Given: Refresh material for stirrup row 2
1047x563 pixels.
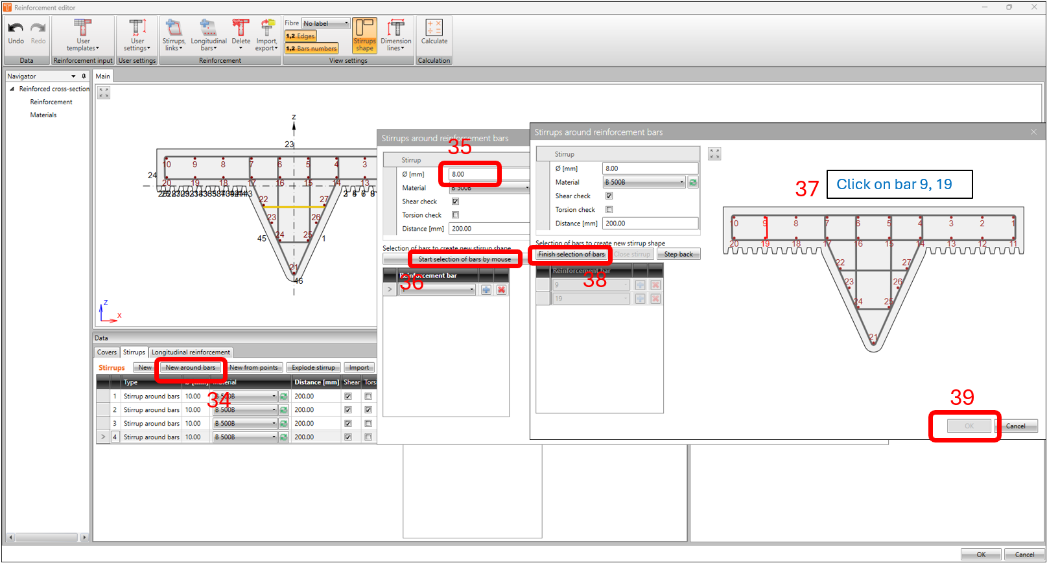Looking at the screenshot, I should click(x=283, y=410).
